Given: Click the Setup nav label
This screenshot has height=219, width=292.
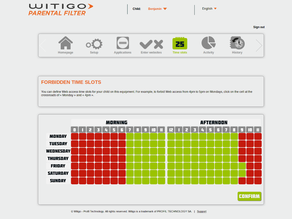Looking at the screenshot, I should tap(94, 53).
